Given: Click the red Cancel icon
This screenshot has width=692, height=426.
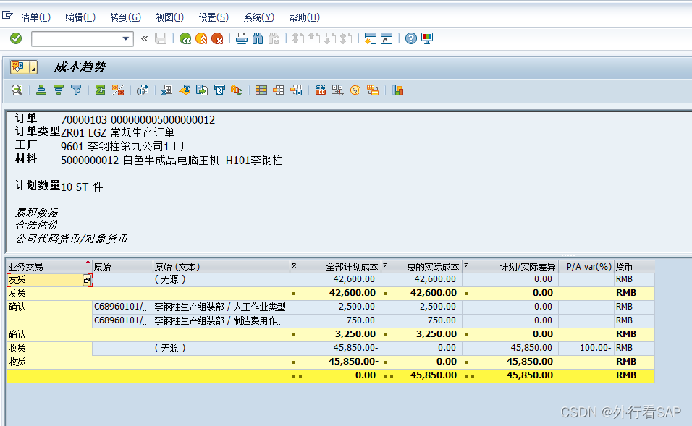Looking at the screenshot, I should [x=217, y=38].
